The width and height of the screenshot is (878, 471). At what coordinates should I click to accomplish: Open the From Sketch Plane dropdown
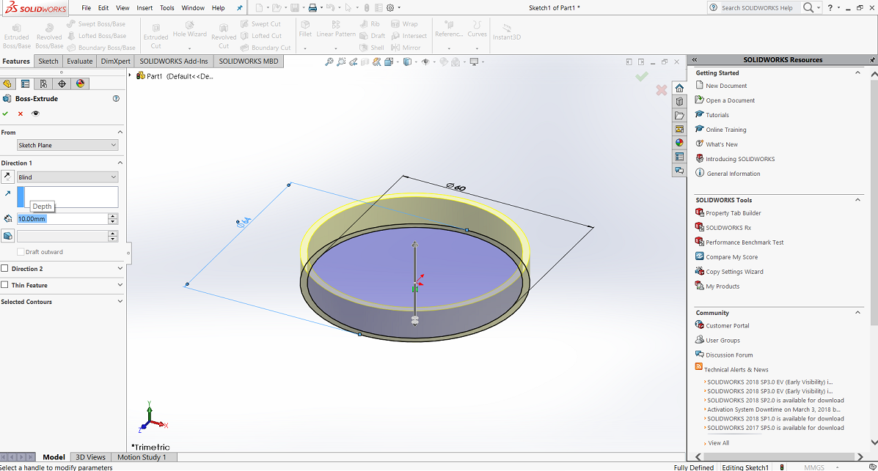click(x=67, y=145)
